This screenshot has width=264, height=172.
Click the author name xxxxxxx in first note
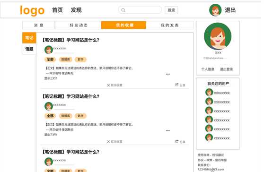[x=60, y=48]
